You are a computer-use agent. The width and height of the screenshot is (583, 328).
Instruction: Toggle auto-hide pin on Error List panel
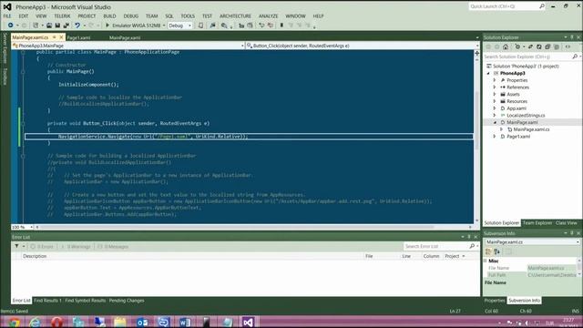469,237
